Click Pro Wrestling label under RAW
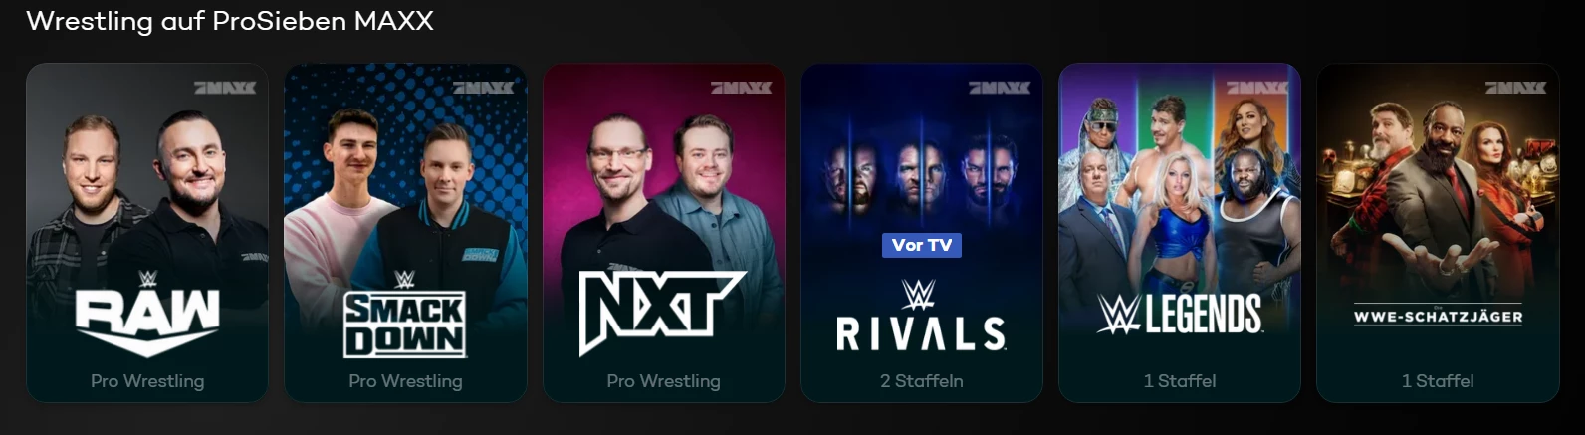The image size is (1585, 435). pyautogui.click(x=147, y=381)
